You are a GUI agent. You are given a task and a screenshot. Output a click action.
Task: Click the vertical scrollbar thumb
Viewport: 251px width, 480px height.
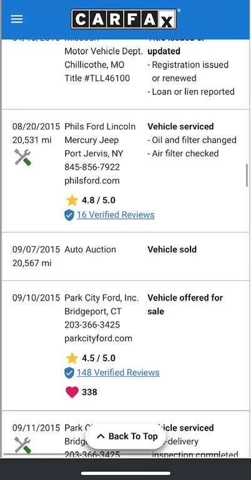pos(247,175)
